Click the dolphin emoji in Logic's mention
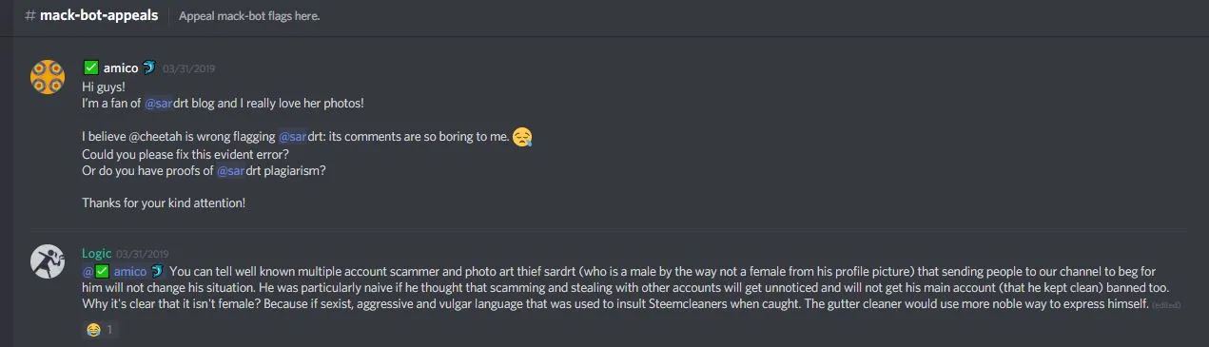 coord(157,272)
